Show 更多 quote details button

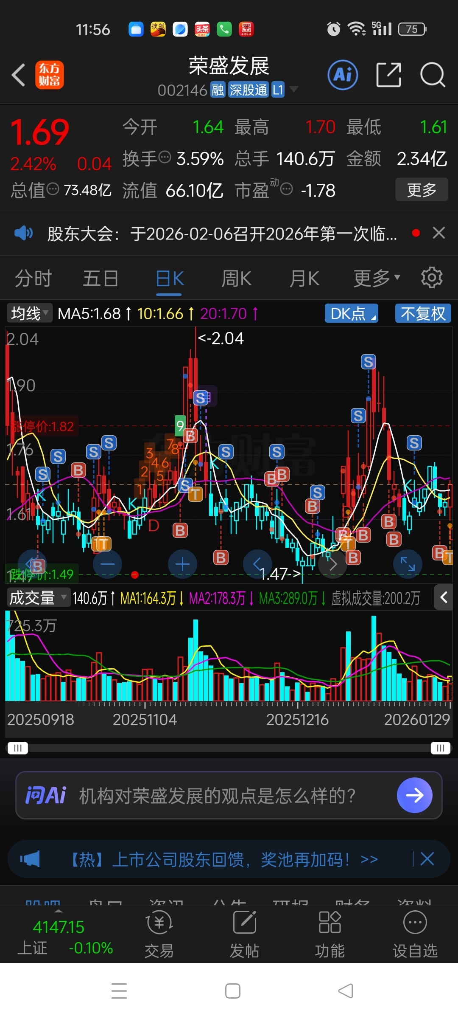point(422,189)
